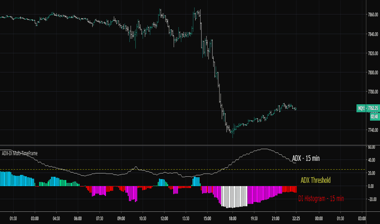Click the 15:00 time axis label
Screen dimensions: 380x224
click(207, 219)
